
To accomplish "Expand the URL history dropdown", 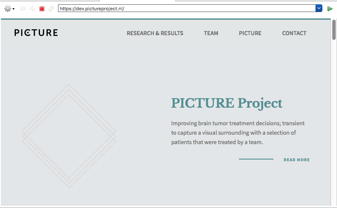I will [319, 9].
